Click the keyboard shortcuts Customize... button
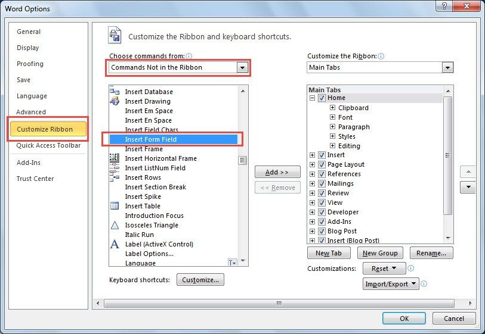This screenshot has height=334, width=485. tap(200, 280)
